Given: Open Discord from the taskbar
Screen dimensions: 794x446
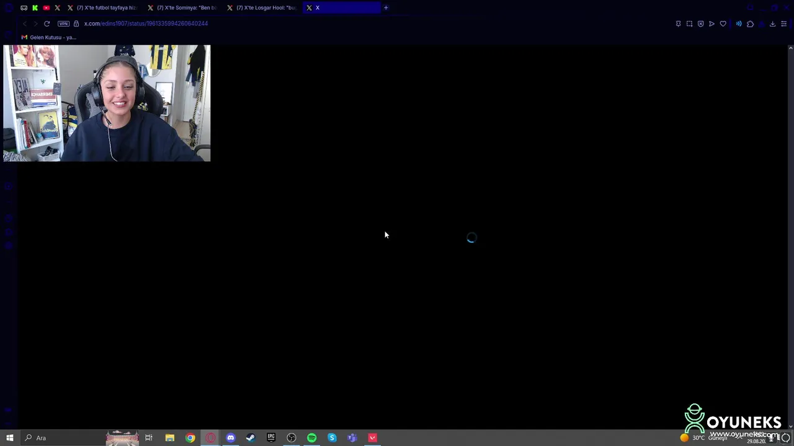Looking at the screenshot, I should pos(230,438).
